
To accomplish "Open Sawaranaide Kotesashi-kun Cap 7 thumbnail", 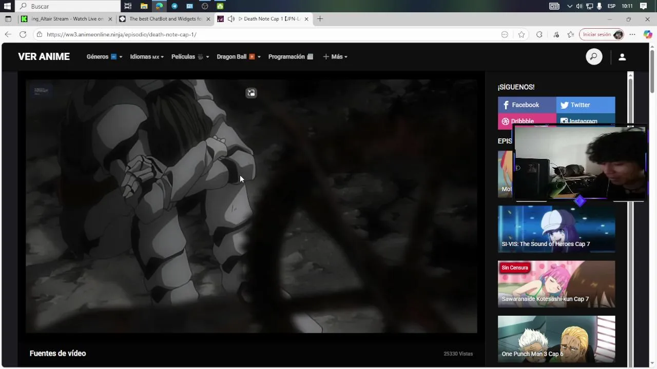I will (x=556, y=284).
